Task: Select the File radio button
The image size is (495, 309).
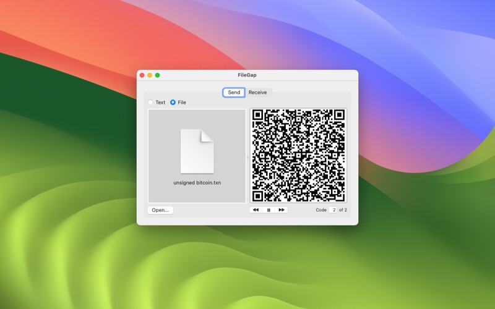Action: click(173, 102)
